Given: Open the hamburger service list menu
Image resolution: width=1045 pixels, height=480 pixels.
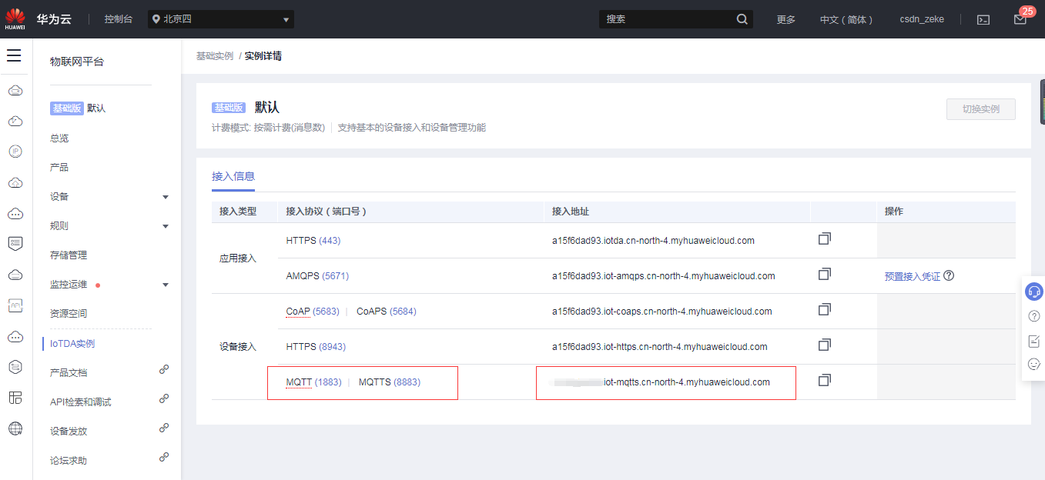Looking at the screenshot, I should pyautogui.click(x=14, y=55).
